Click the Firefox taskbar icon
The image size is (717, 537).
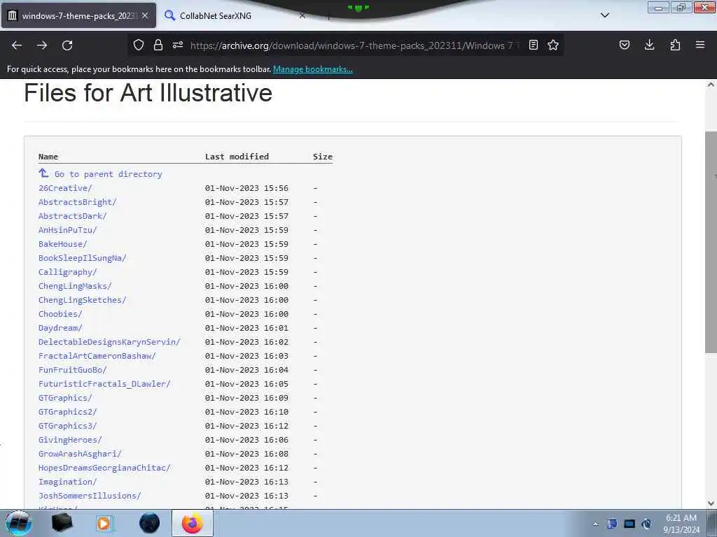pyautogui.click(x=193, y=523)
